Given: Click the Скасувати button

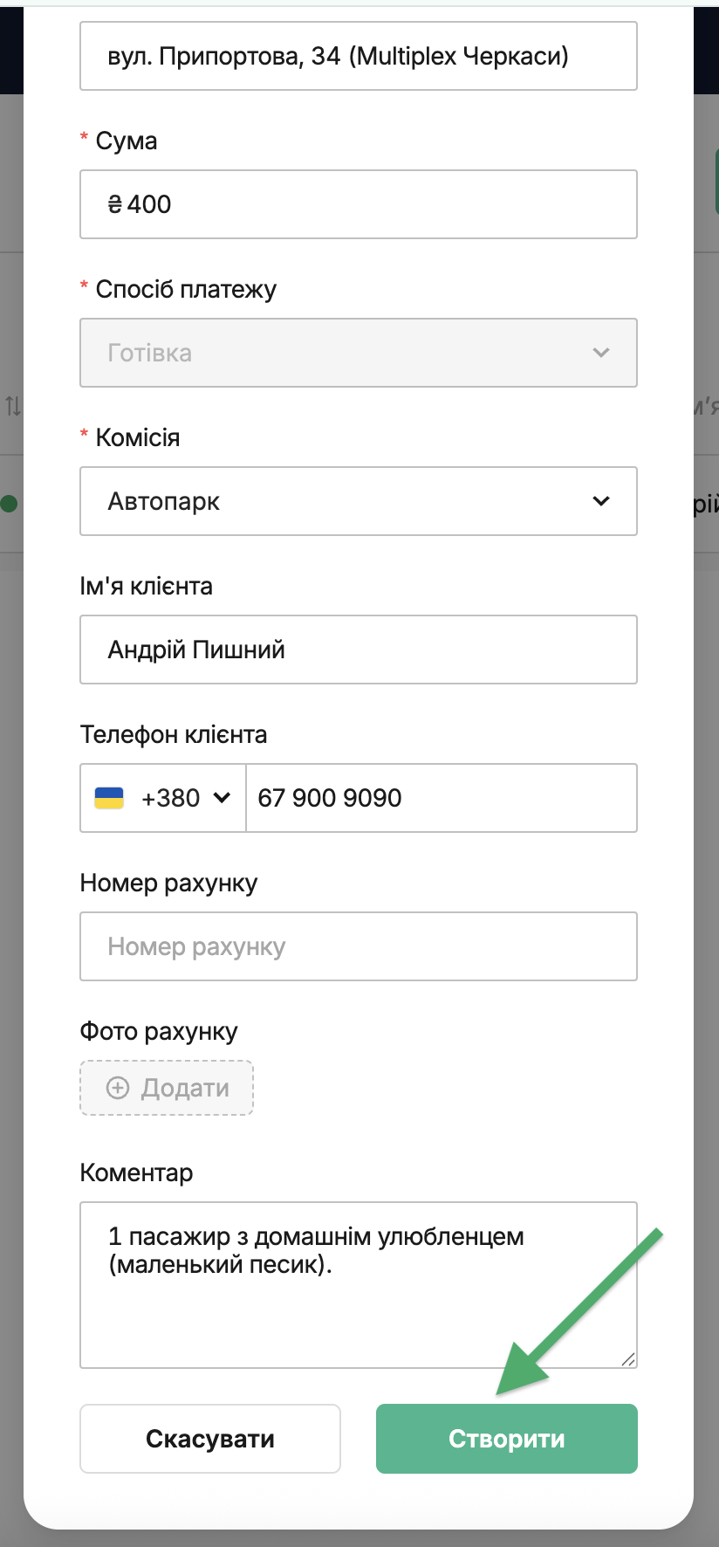Looking at the screenshot, I should point(210,1439).
